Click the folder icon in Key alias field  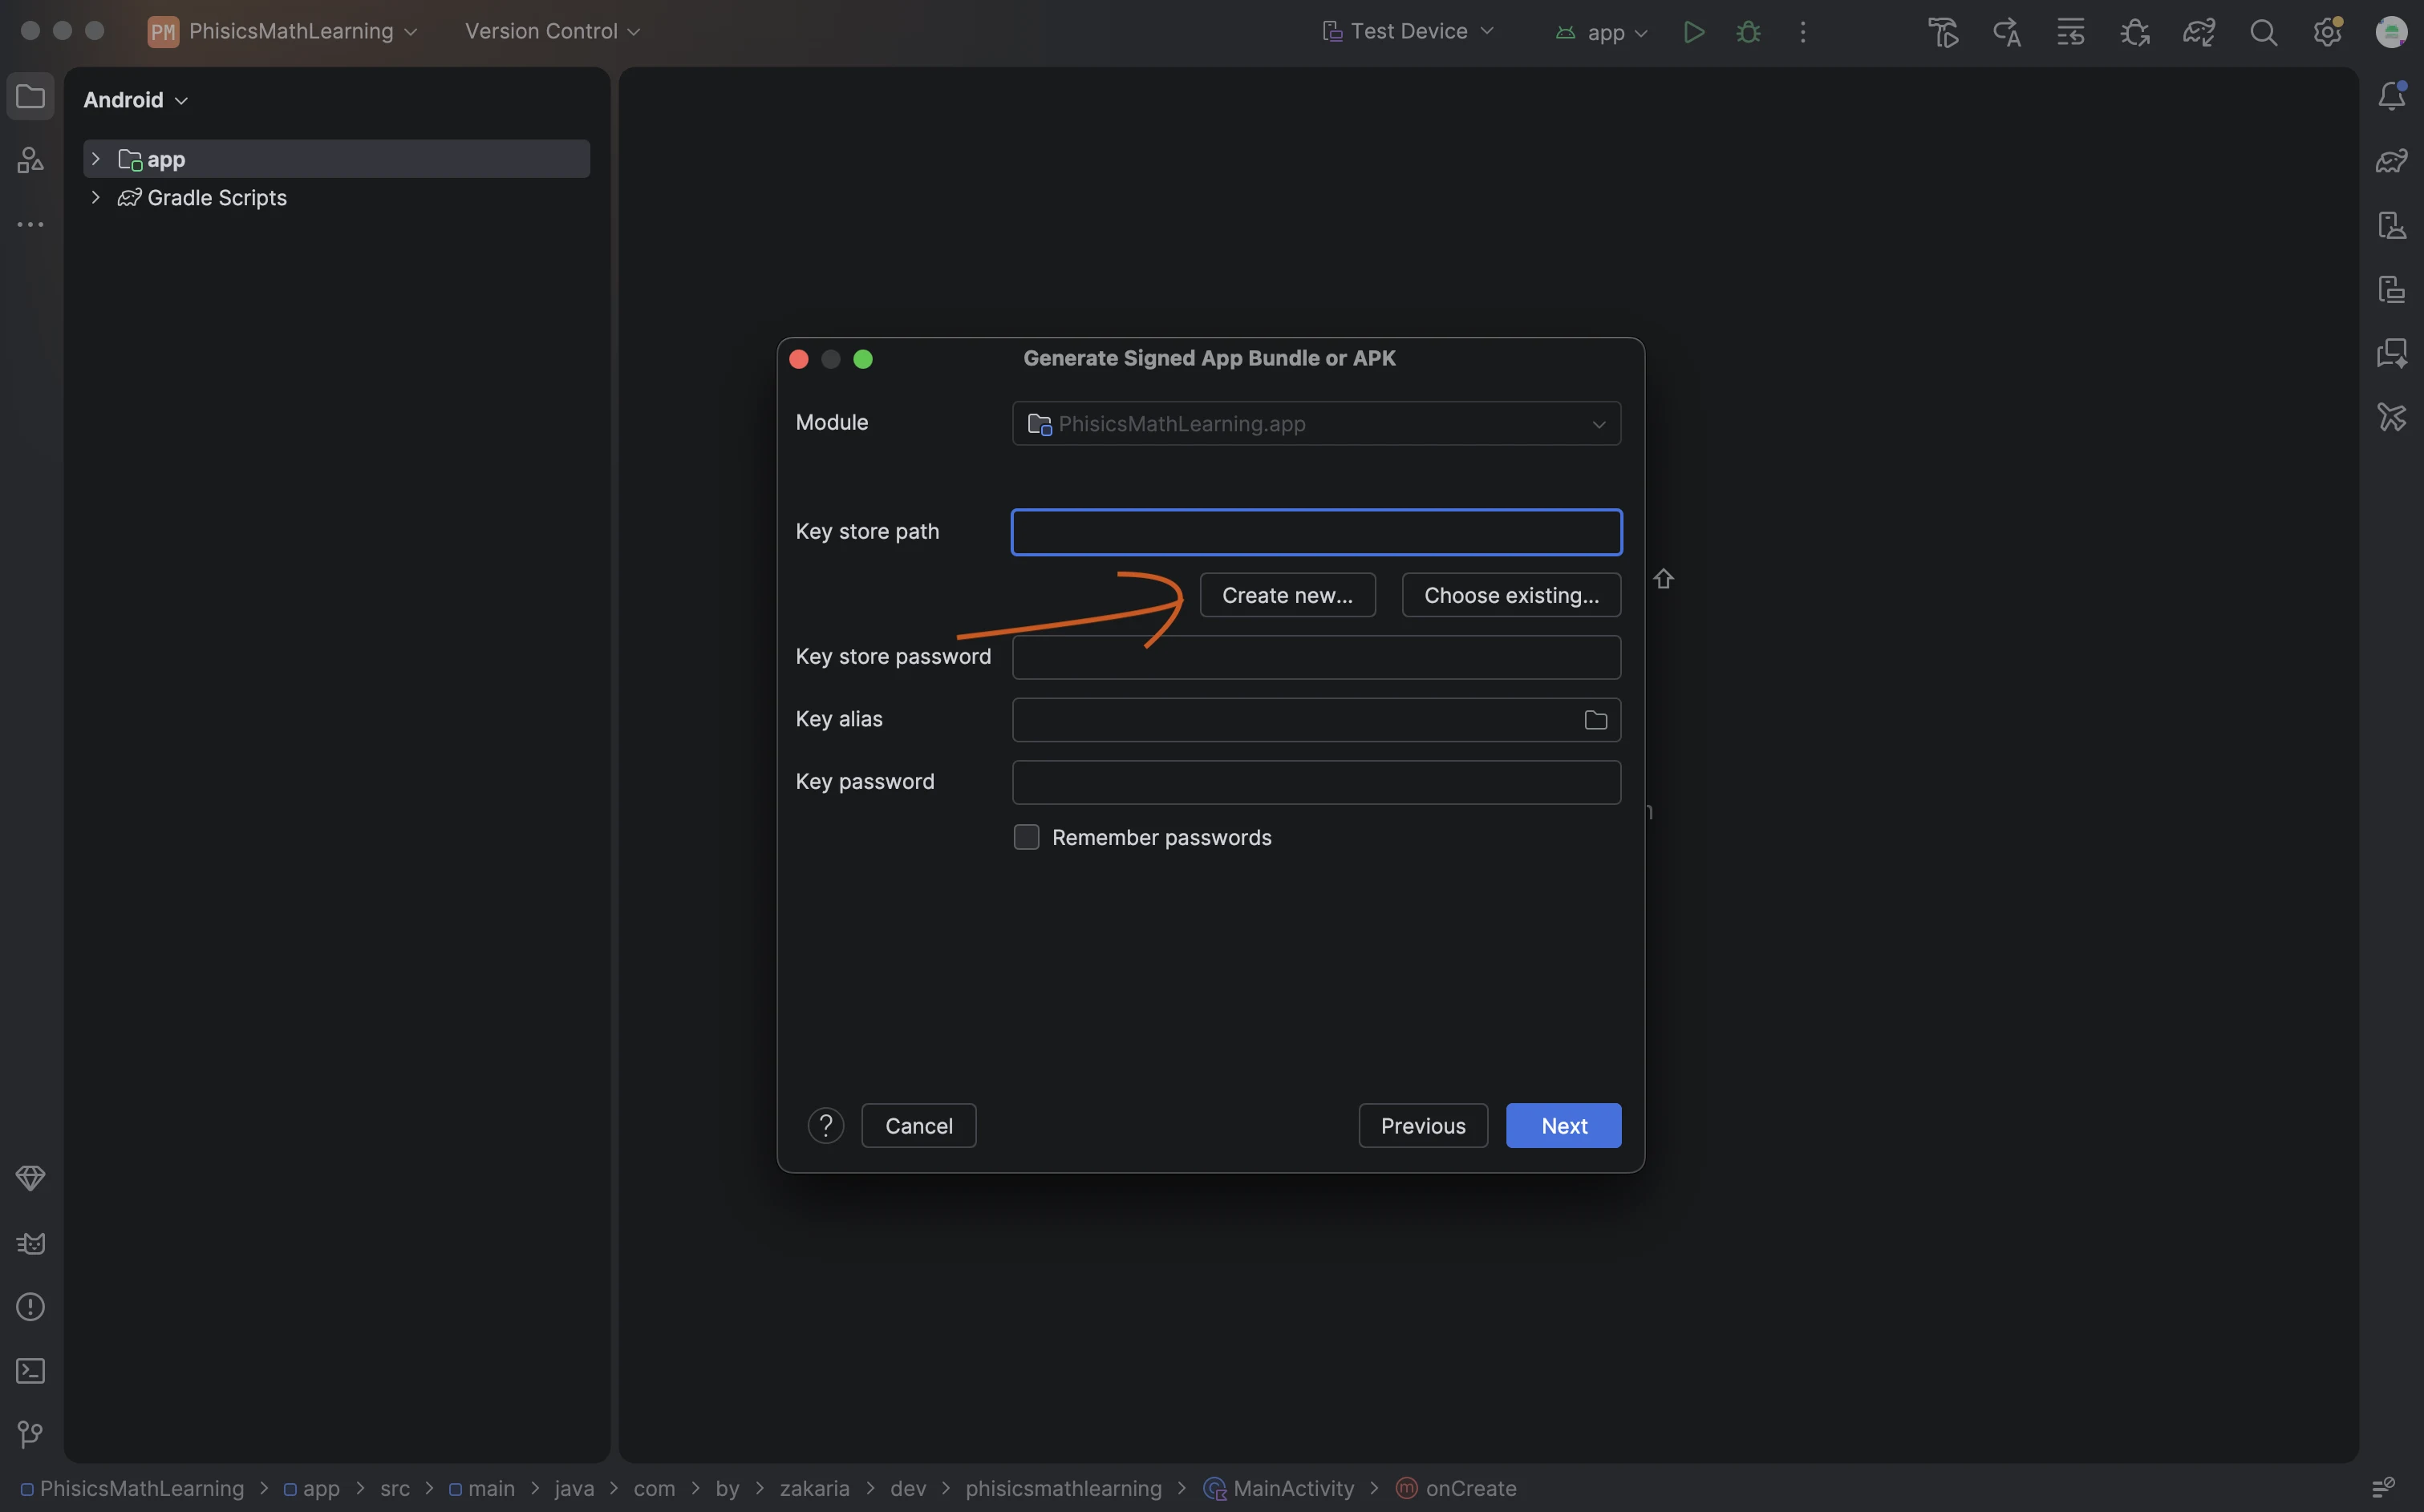tap(1595, 720)
